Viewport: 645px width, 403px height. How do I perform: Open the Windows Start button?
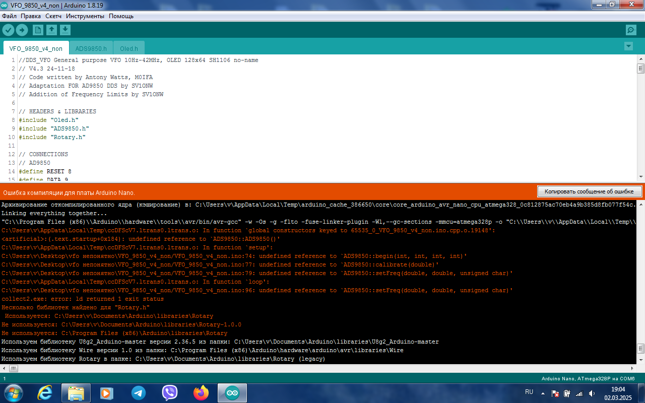(x=13, y=393)
